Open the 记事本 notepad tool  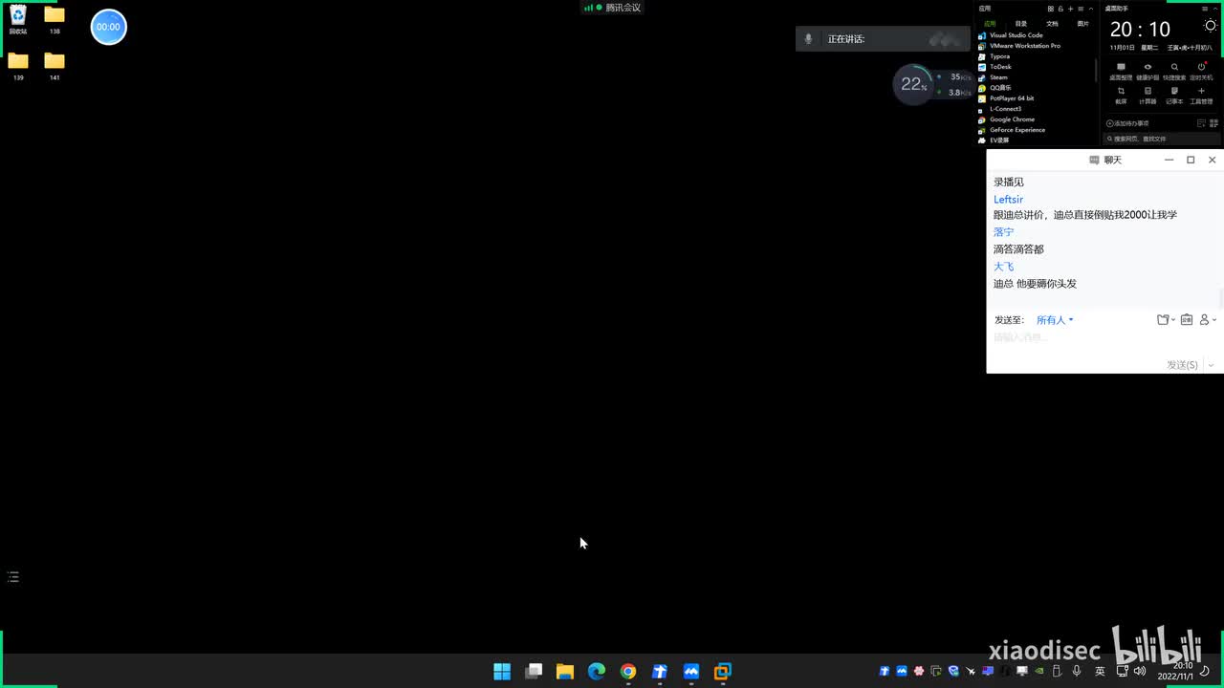pyautogui.click(x=1174, y=96)
